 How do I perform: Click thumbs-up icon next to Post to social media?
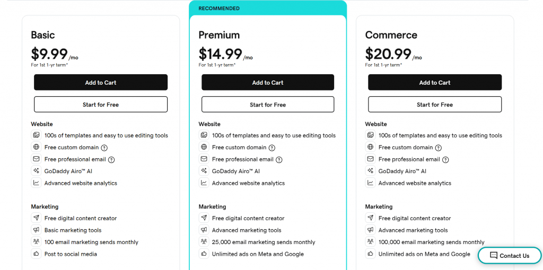click(x=36, y=254)
